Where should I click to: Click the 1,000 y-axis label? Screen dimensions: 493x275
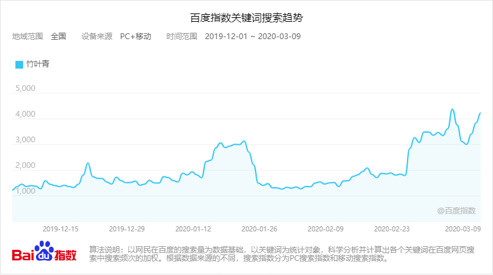point(26,191)
